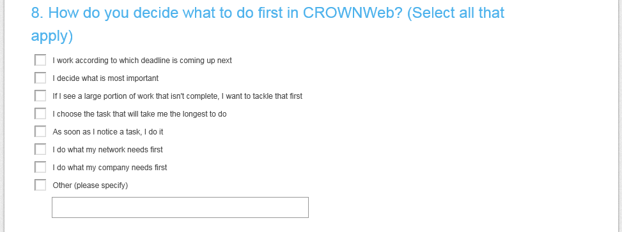Check the box for deadline coming up next
622x232 pixels.
[x=40, y=60]
